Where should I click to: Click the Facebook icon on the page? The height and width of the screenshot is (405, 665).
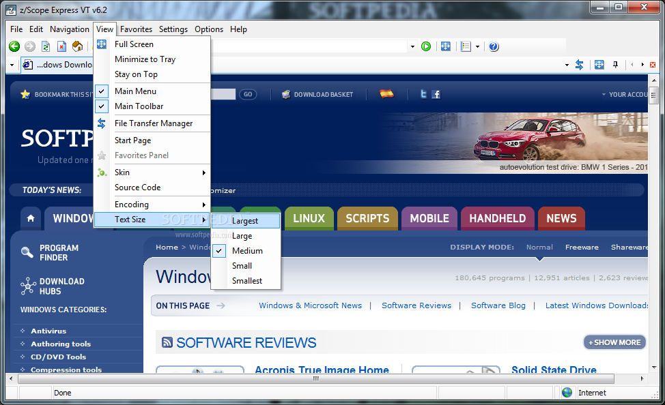tap(436, 94)
